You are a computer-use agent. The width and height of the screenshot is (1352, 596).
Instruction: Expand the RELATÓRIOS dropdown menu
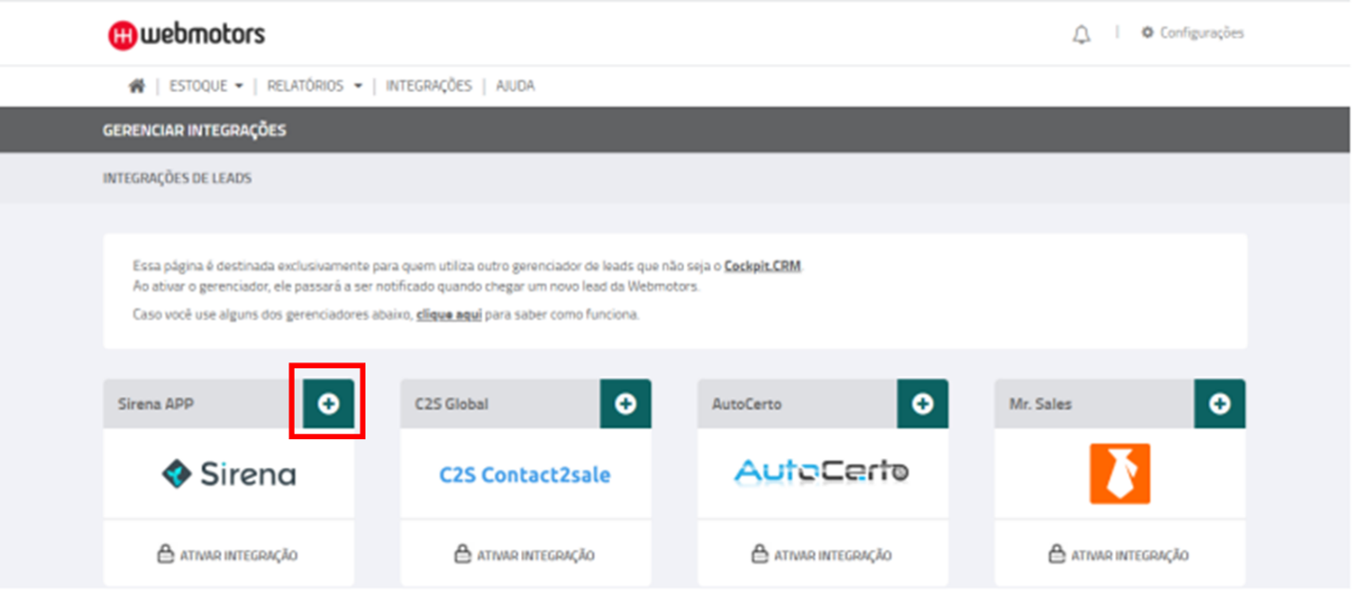(315, 86)
